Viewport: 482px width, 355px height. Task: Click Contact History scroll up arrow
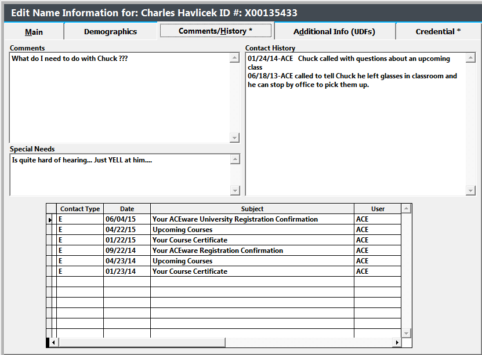[x=470, y=58]
